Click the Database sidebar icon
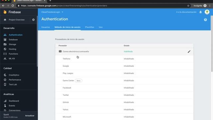Image resolution: width=213 pixels, height=120 pixels. point(5,40)
